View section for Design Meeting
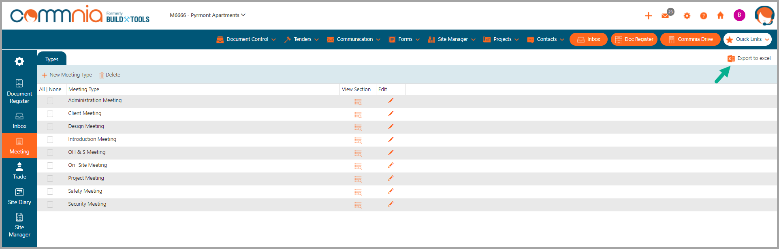 coord(358,127)
